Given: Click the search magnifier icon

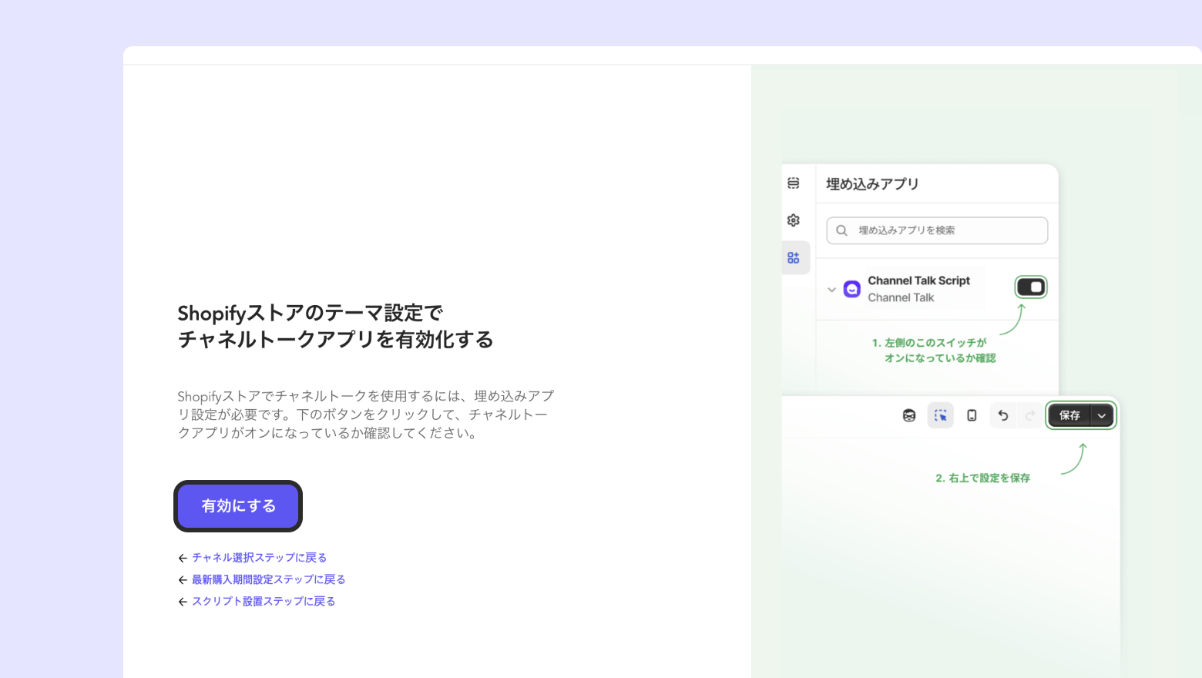Looking at the screenshot, I should (x=842, y=230).
